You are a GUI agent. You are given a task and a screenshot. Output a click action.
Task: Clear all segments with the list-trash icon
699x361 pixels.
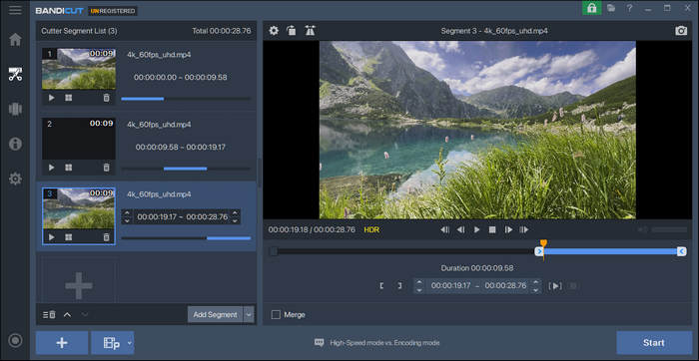click(49, 315)
